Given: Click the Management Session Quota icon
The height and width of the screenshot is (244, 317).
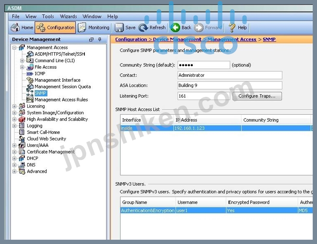Looking at the screenshot, I should [30, 87].
